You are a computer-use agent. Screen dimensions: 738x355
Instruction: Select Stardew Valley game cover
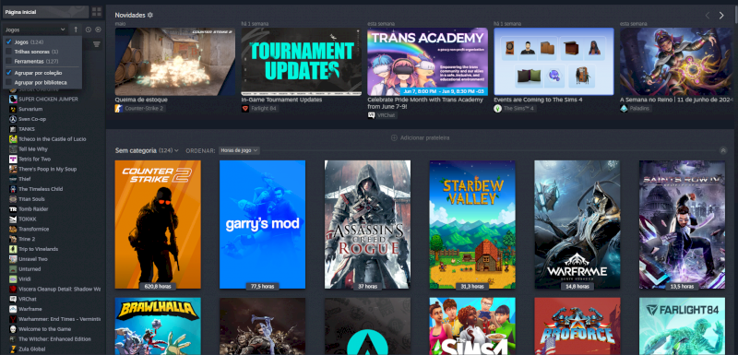[x=472, y=224]
